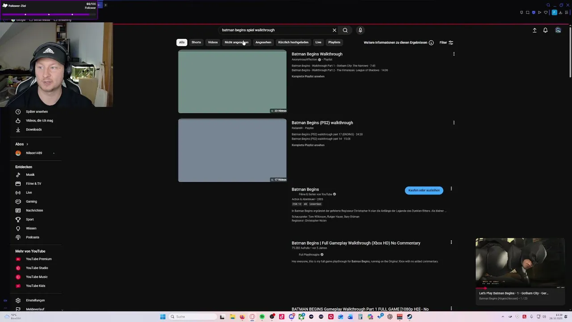Open the Batman Begins (PS2) walkthrough thumbnail
572x322 pixels.
(232, 150)
